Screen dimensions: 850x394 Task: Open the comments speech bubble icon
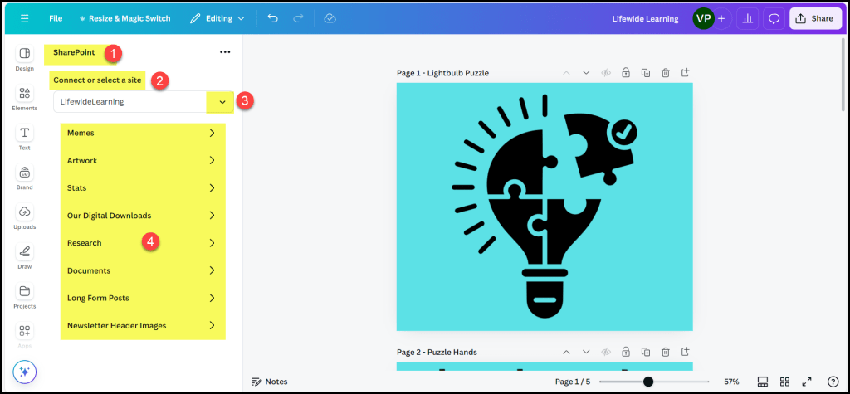774,18
